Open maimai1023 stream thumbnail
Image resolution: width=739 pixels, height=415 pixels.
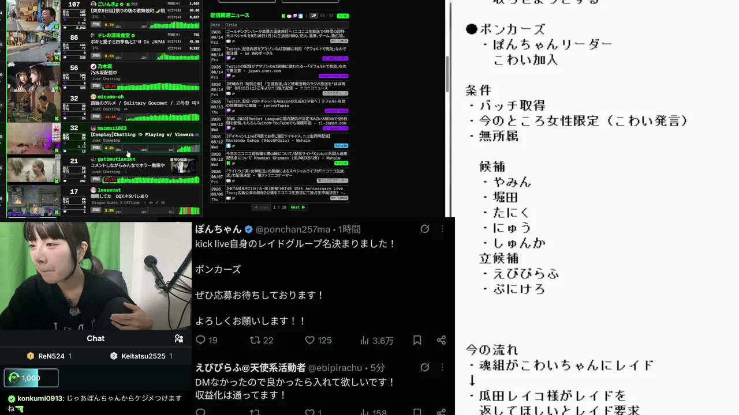tap(33, 138)
